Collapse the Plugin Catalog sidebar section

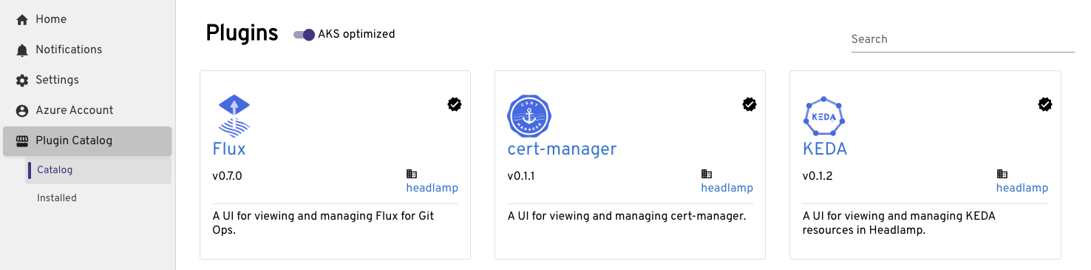(87, 141)
